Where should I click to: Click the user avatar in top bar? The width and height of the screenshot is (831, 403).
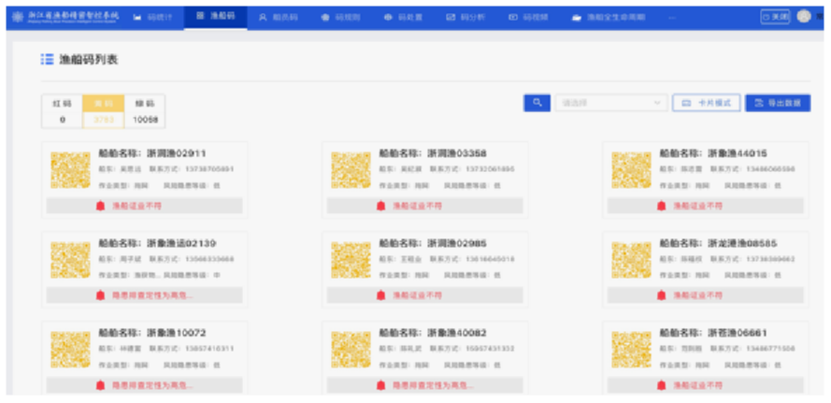pos(804,17)
